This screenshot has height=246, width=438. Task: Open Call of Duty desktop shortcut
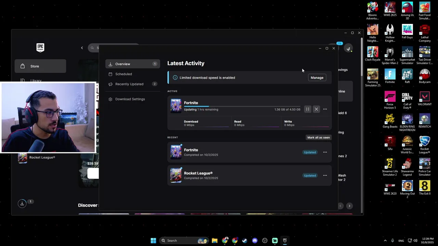pyautogui.click(x=407, y=100)
